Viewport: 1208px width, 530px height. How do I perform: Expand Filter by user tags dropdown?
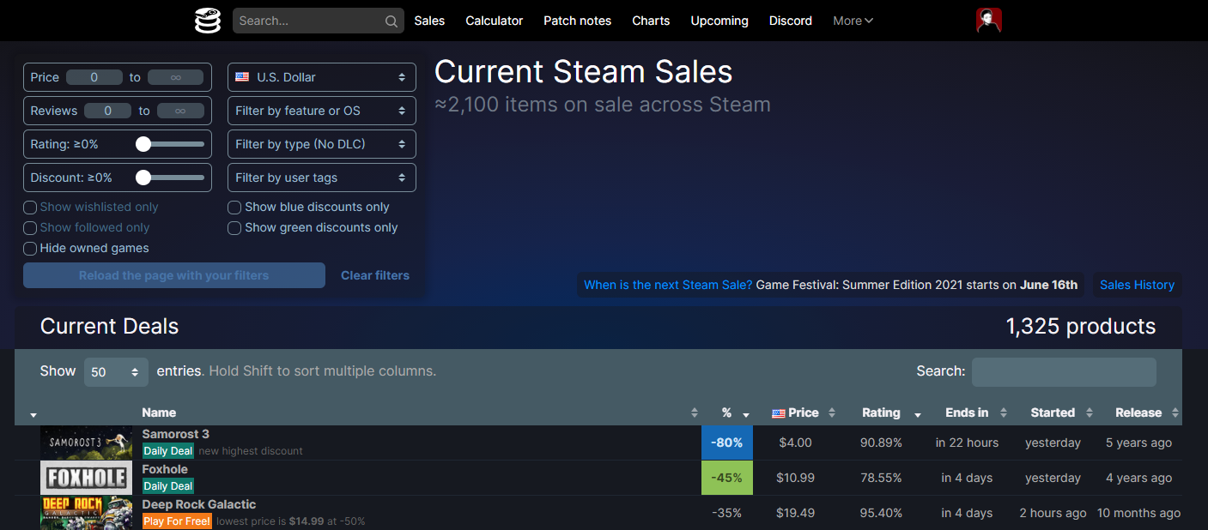click(x=321, y=178)
